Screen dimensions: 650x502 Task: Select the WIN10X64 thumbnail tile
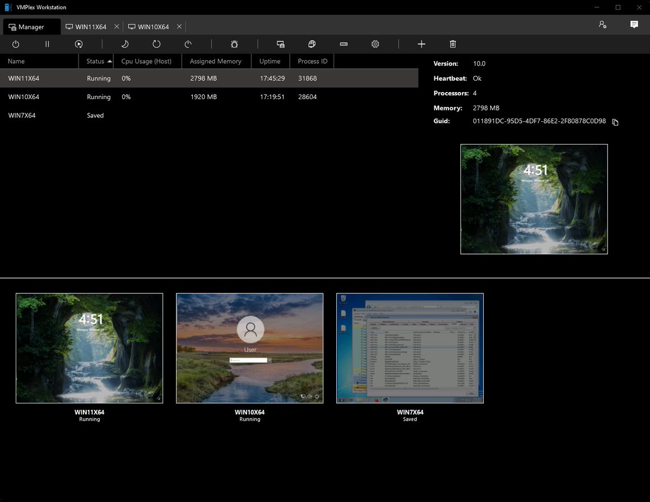coord(250,348)
